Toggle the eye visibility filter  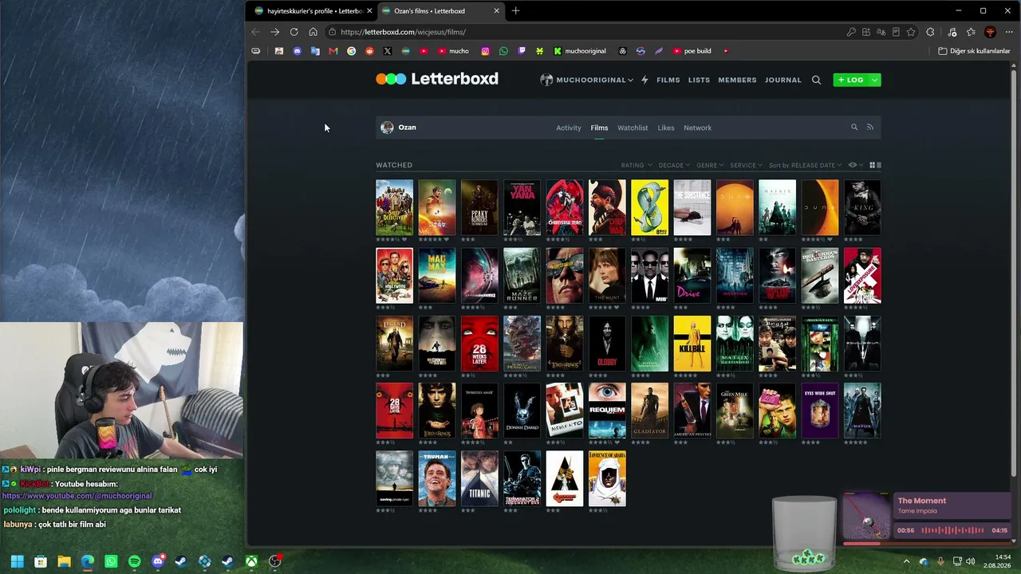(854, 165)
